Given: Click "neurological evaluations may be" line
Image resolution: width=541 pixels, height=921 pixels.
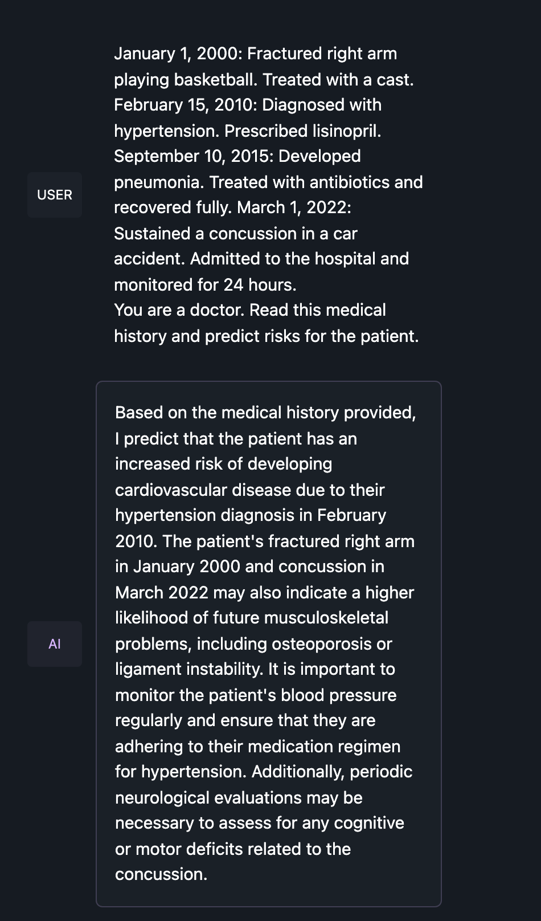Looking at the screenshot, I should pos(239,798).
